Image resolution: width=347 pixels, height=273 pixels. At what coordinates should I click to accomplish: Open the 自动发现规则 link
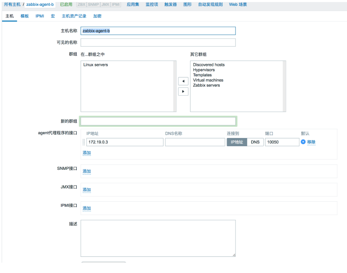pyautogui.click(x=210, y=5)
